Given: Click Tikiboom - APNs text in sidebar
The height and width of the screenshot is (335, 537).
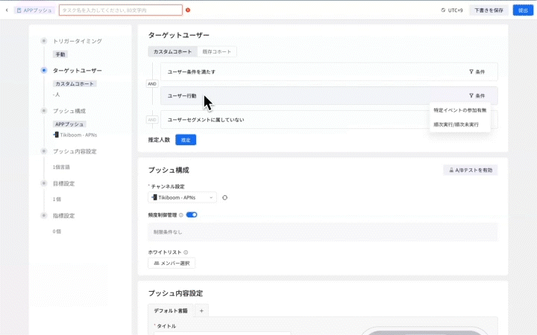Looking at the screenshot, I should (x=78, y=135).
